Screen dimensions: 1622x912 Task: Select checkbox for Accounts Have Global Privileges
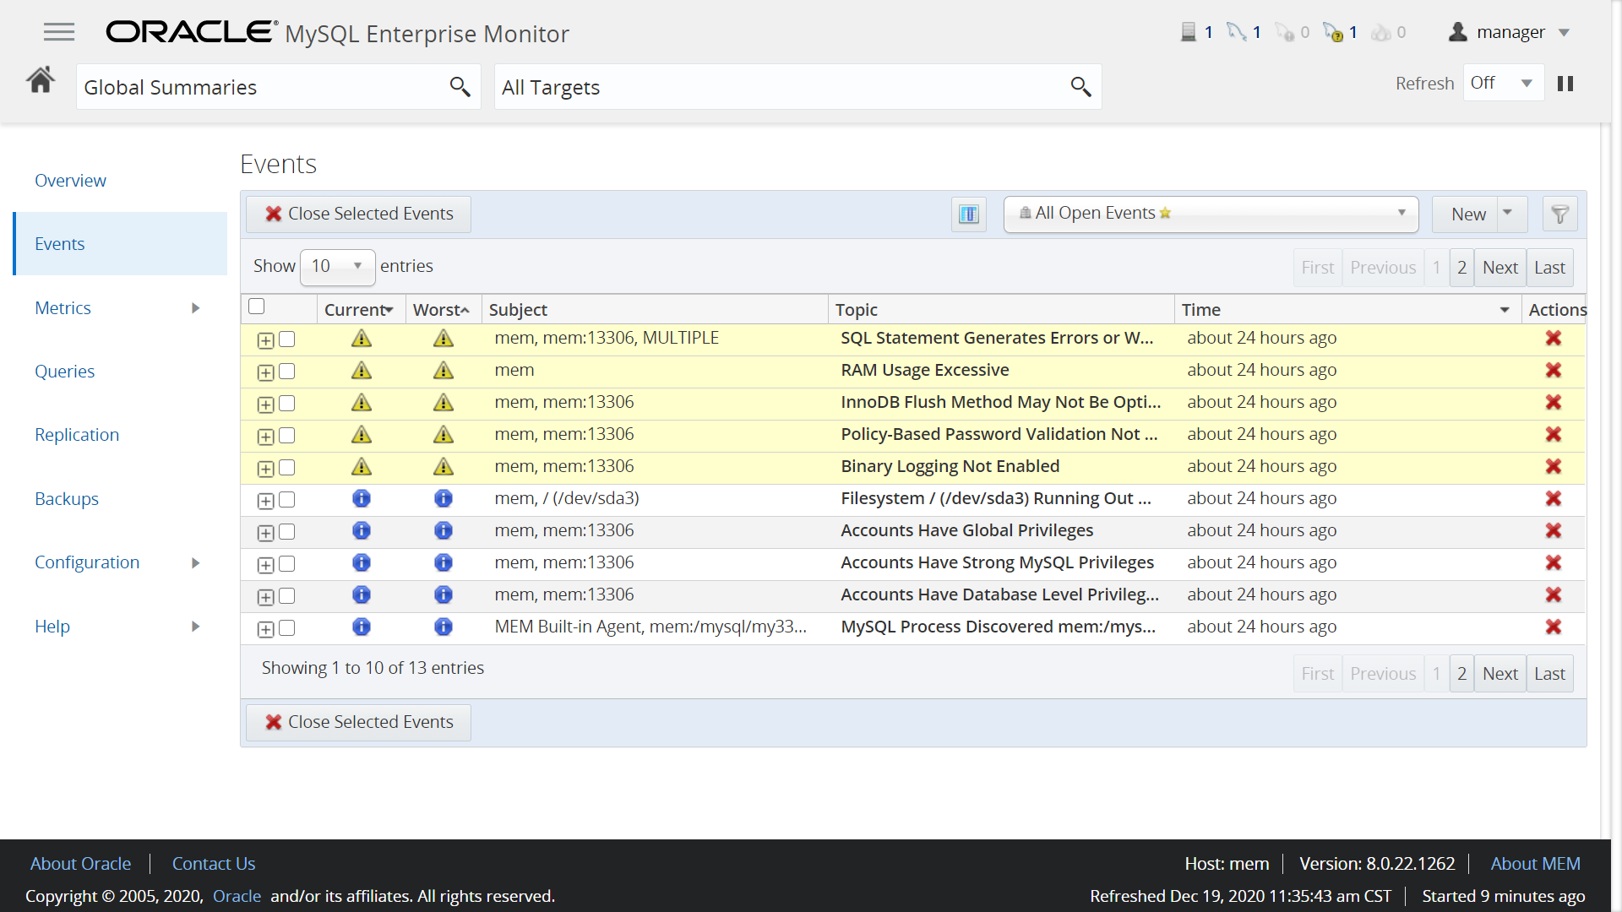click(x=287, y=532)
